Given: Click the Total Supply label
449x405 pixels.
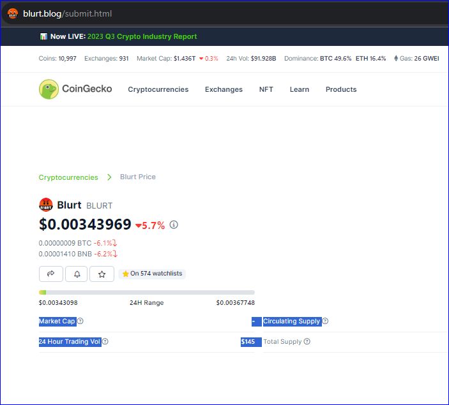Looking at the screenshot, I should [282, 341].
